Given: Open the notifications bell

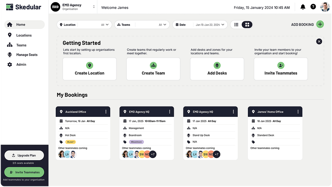Looking at the screenshot, I should [303, 7].
